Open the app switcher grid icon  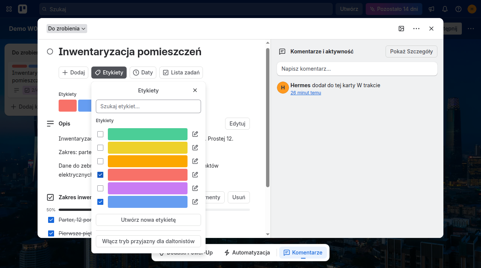coord(9,9)
